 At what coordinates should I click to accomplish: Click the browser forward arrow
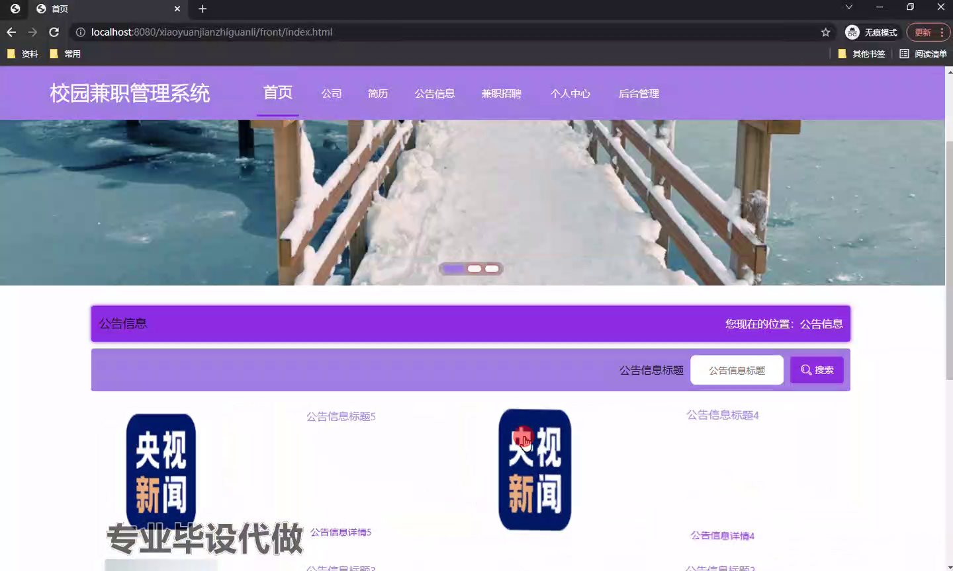[32, 32]
